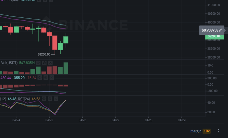
Task: Remove the EMA indicator with X
Action: 51,1
